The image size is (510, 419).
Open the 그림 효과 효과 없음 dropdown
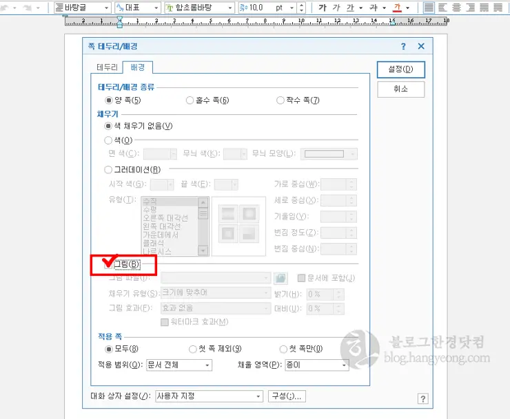(x=216, y=308)
